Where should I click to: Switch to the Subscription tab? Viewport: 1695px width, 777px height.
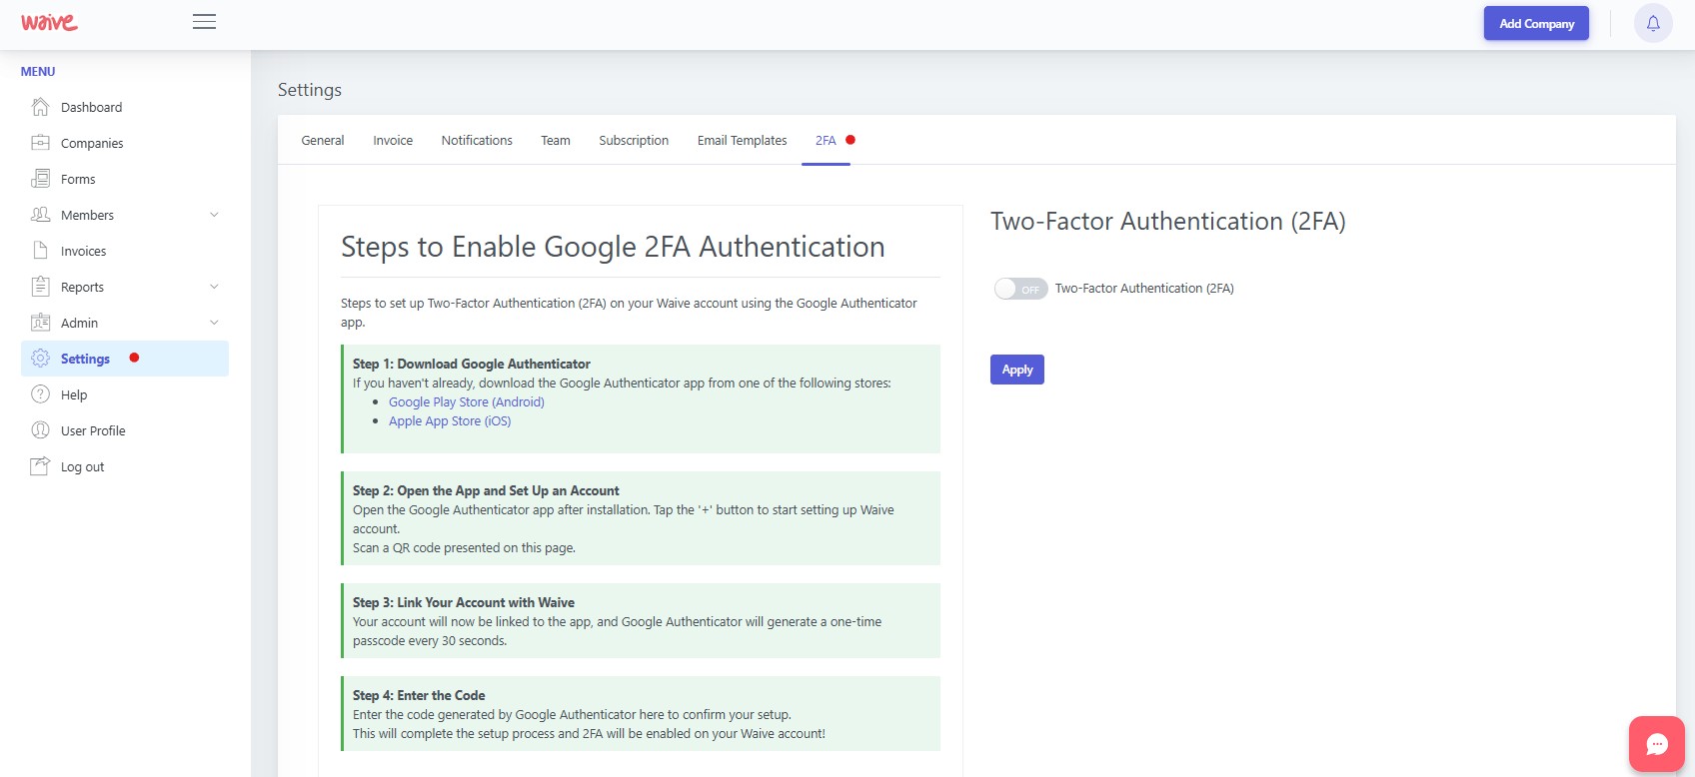click(x=634, y=141)
